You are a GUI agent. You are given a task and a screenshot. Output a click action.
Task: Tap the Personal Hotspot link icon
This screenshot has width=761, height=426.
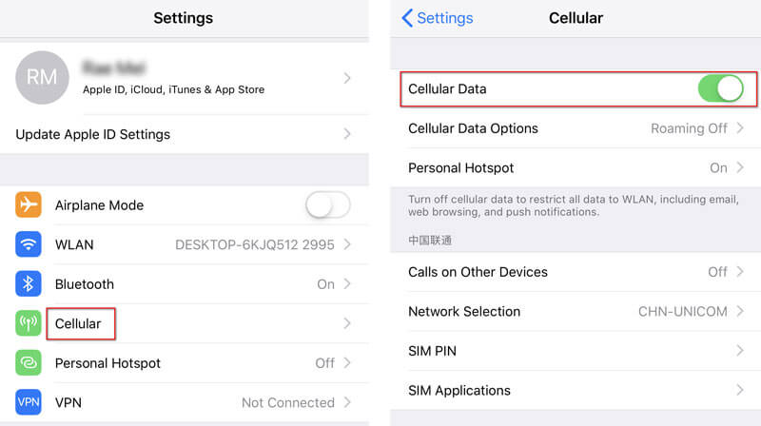pos(29,363)
